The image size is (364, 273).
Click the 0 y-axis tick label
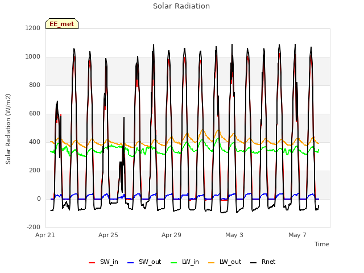point(39,198)
